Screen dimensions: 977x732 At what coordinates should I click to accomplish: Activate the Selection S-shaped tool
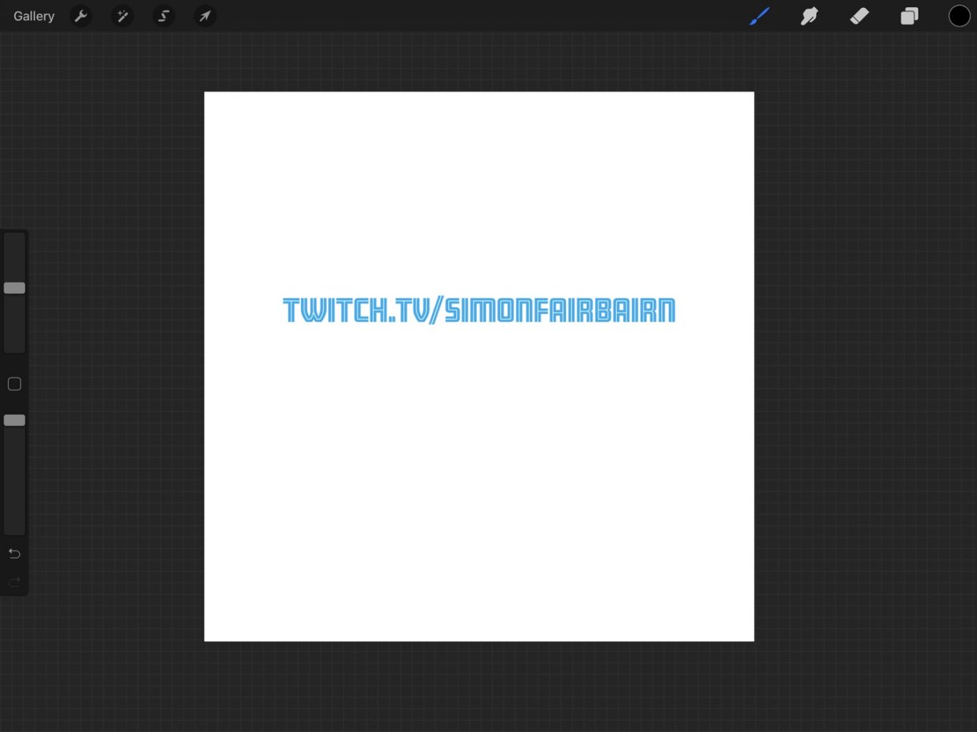tap(164, 16)
